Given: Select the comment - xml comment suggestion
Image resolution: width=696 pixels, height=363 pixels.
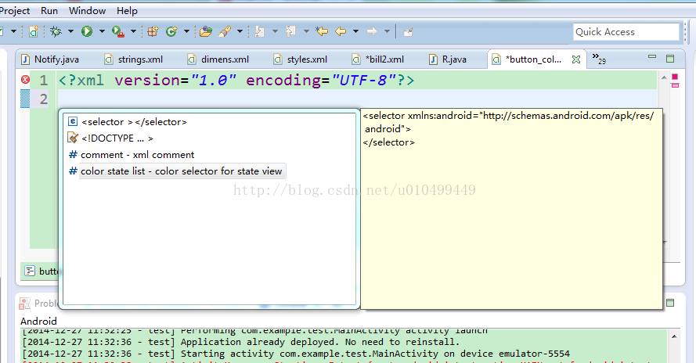Looking at the screenshot, I should click(208, 154).
